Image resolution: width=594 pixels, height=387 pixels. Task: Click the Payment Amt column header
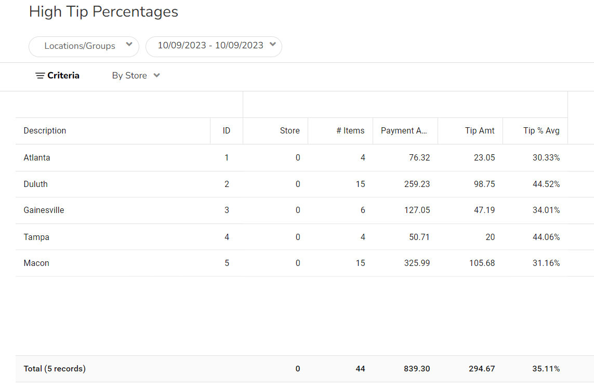coord(404,131)
